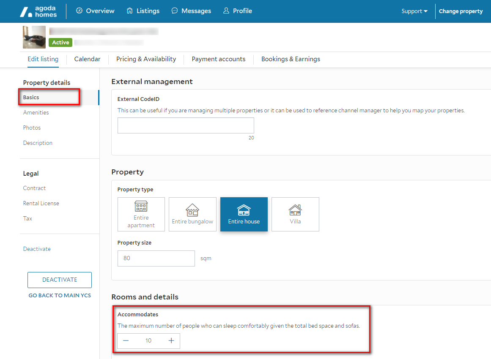Open Listings via the house icon
This screenshot has width=491, height=359.
tap(130, 11)
